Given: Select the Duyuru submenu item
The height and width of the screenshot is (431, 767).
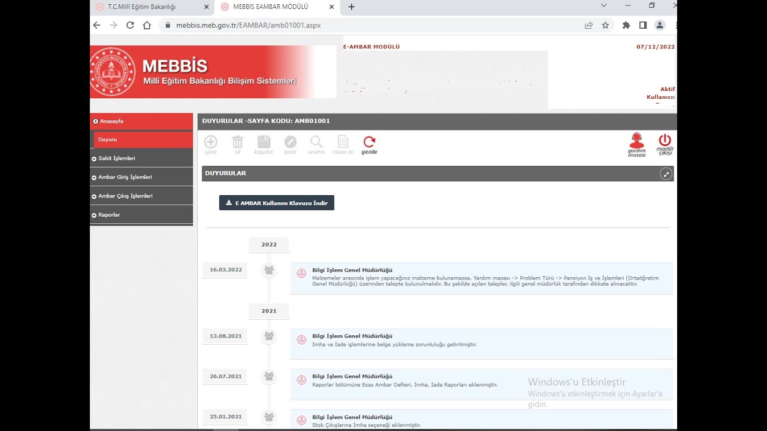Looking at the screenshot, I should (x=143, y=139).
